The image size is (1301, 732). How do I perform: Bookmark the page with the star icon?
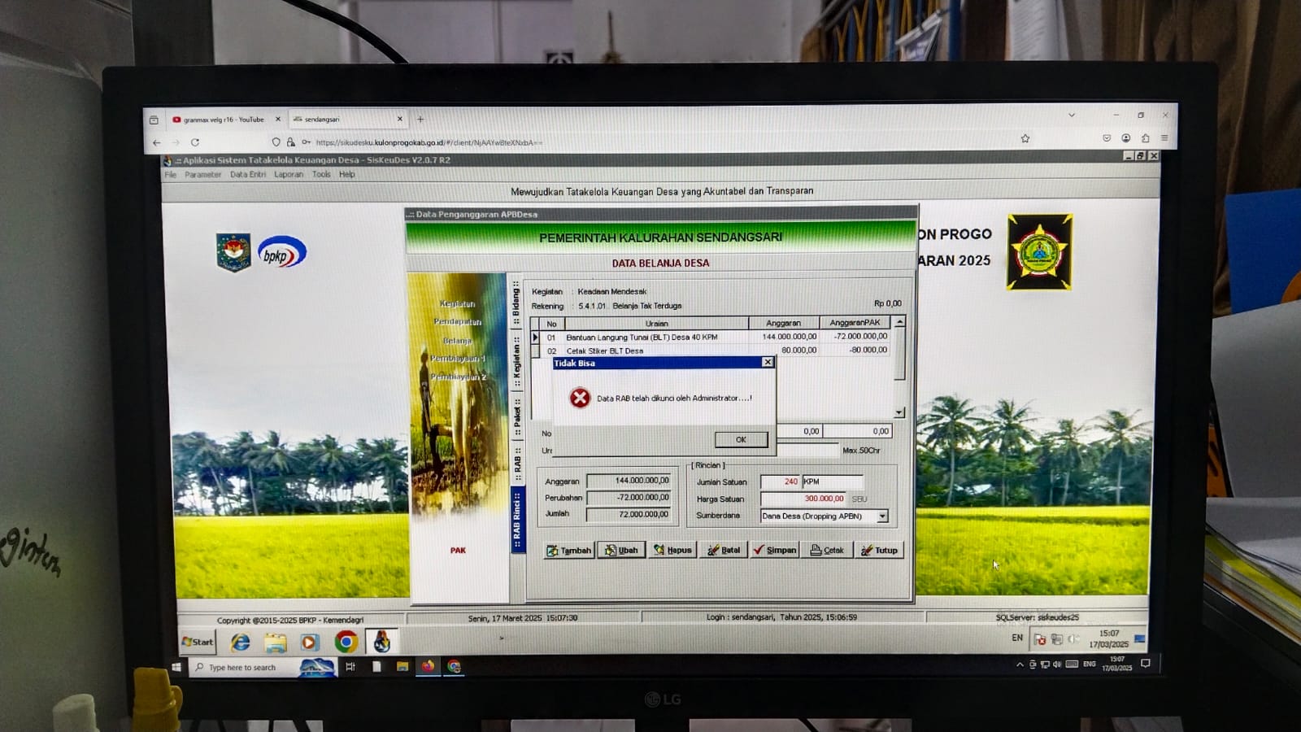(1025, 139)
